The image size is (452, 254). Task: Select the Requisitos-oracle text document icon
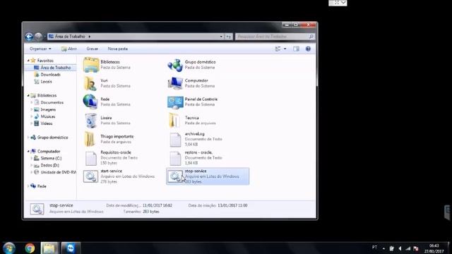pos(91,158)
